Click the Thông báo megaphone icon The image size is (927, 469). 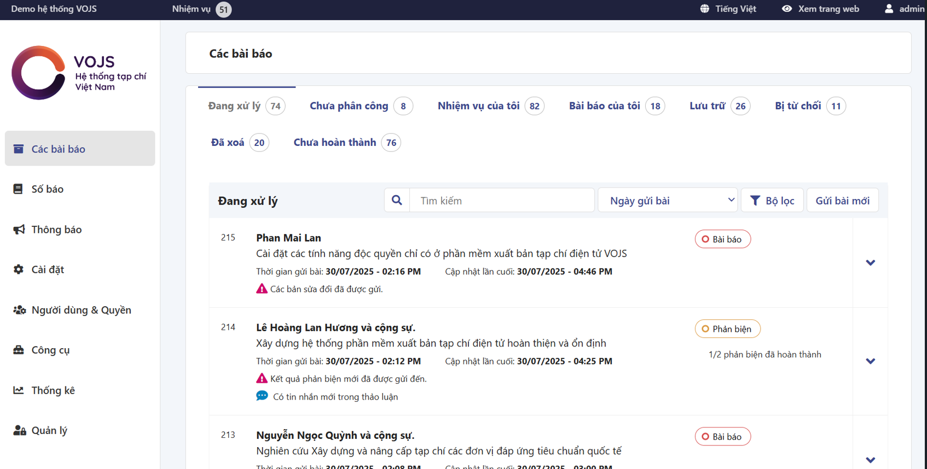point(19,230)
